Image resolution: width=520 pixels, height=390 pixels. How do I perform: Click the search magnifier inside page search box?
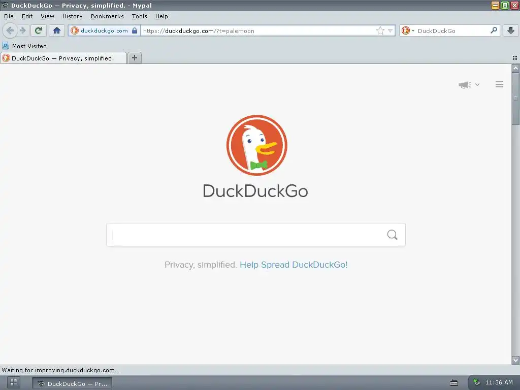(x=393, y=235)
